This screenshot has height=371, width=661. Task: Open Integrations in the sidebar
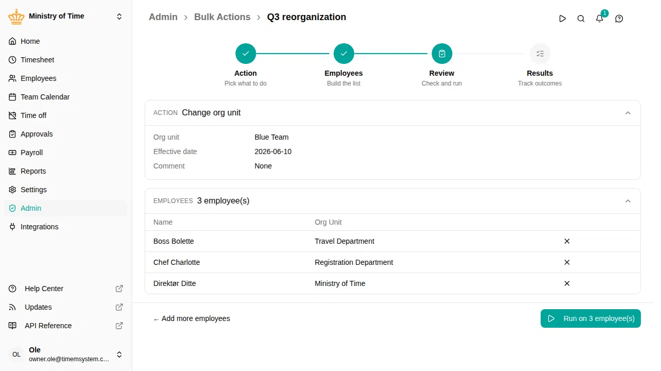tap(66, 227)
